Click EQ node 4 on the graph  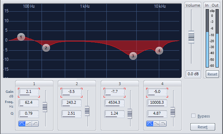point(159,51)
